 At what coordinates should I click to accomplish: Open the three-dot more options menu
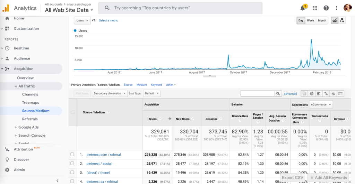click(x=336, y=8)
